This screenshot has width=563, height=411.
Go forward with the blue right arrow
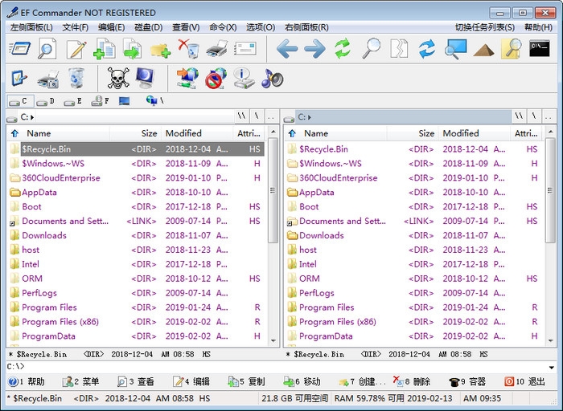click(x=314, y=49)
